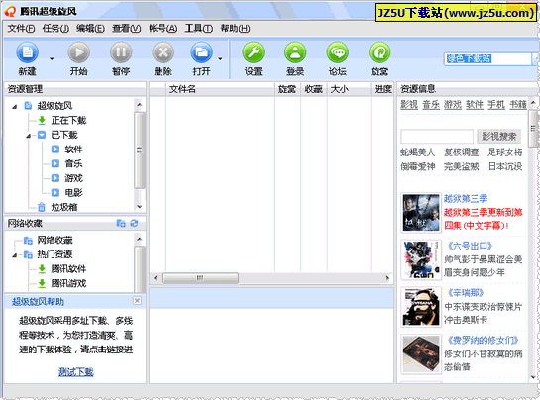
Task: Select the 电影 folder under 已下载
Action: tap(73, 193)
